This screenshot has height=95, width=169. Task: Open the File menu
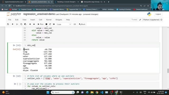tap(10, 20)
